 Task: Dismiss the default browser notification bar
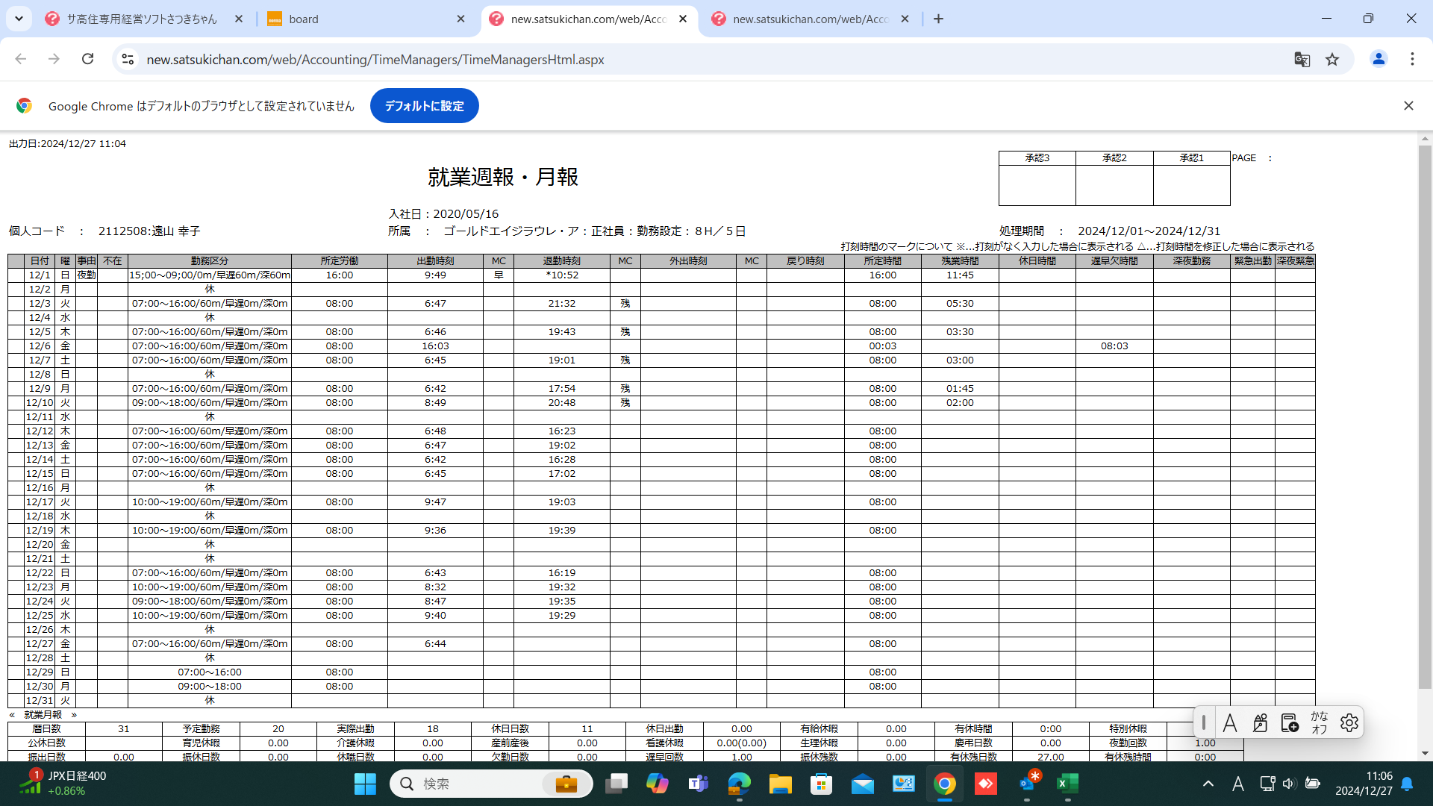1408,106
